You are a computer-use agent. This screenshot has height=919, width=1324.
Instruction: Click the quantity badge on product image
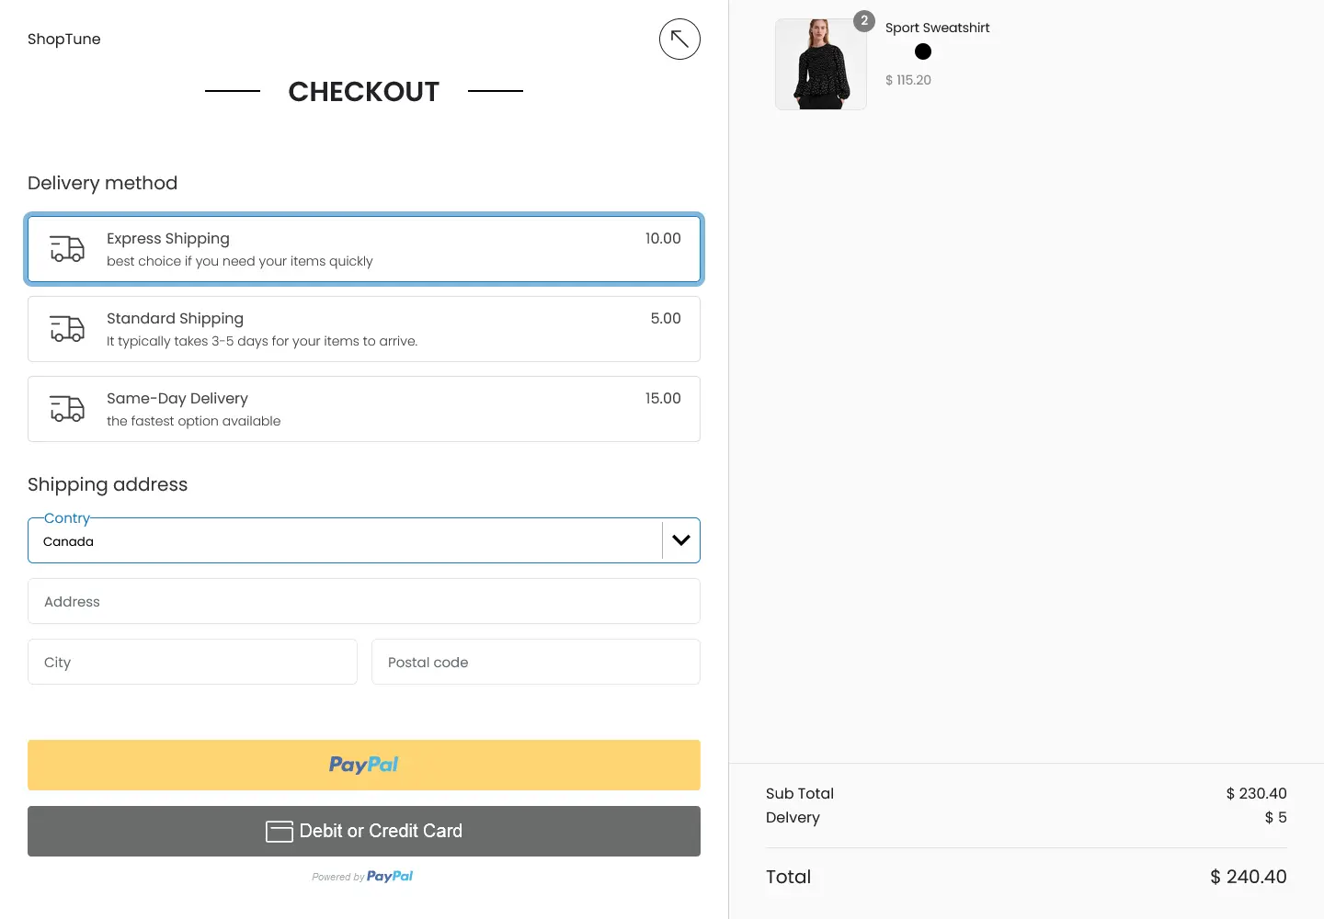[x=863, y=21]
